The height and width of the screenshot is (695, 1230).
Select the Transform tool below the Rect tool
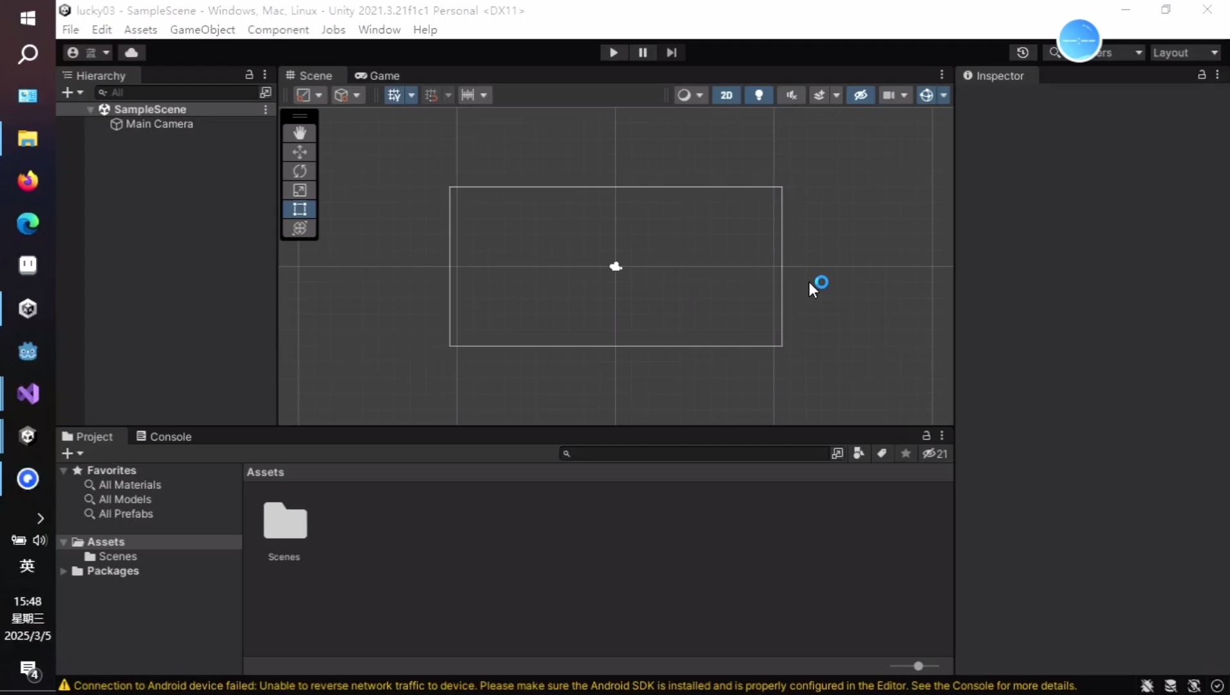pyautogui.click(x=300, y=228)
